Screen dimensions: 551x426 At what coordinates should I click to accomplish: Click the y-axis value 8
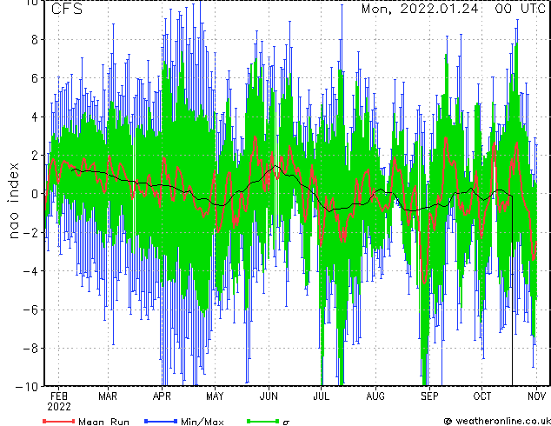tap(35, 40)
